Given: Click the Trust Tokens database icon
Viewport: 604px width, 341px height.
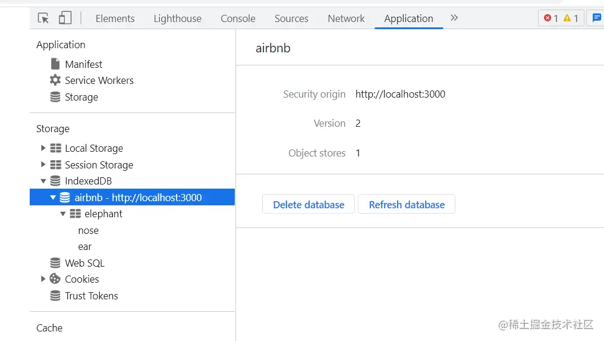Looking at the screenshot, I should 55,296.
